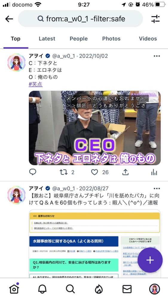The width and height of the screenshot is (168, 300).
Task: View analytics bar chart for CEO tweet
Action: coord(154,172)
